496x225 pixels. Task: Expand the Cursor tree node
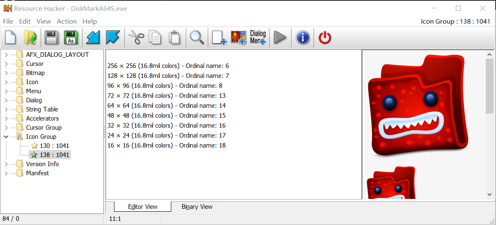click(x=6, y=64)
